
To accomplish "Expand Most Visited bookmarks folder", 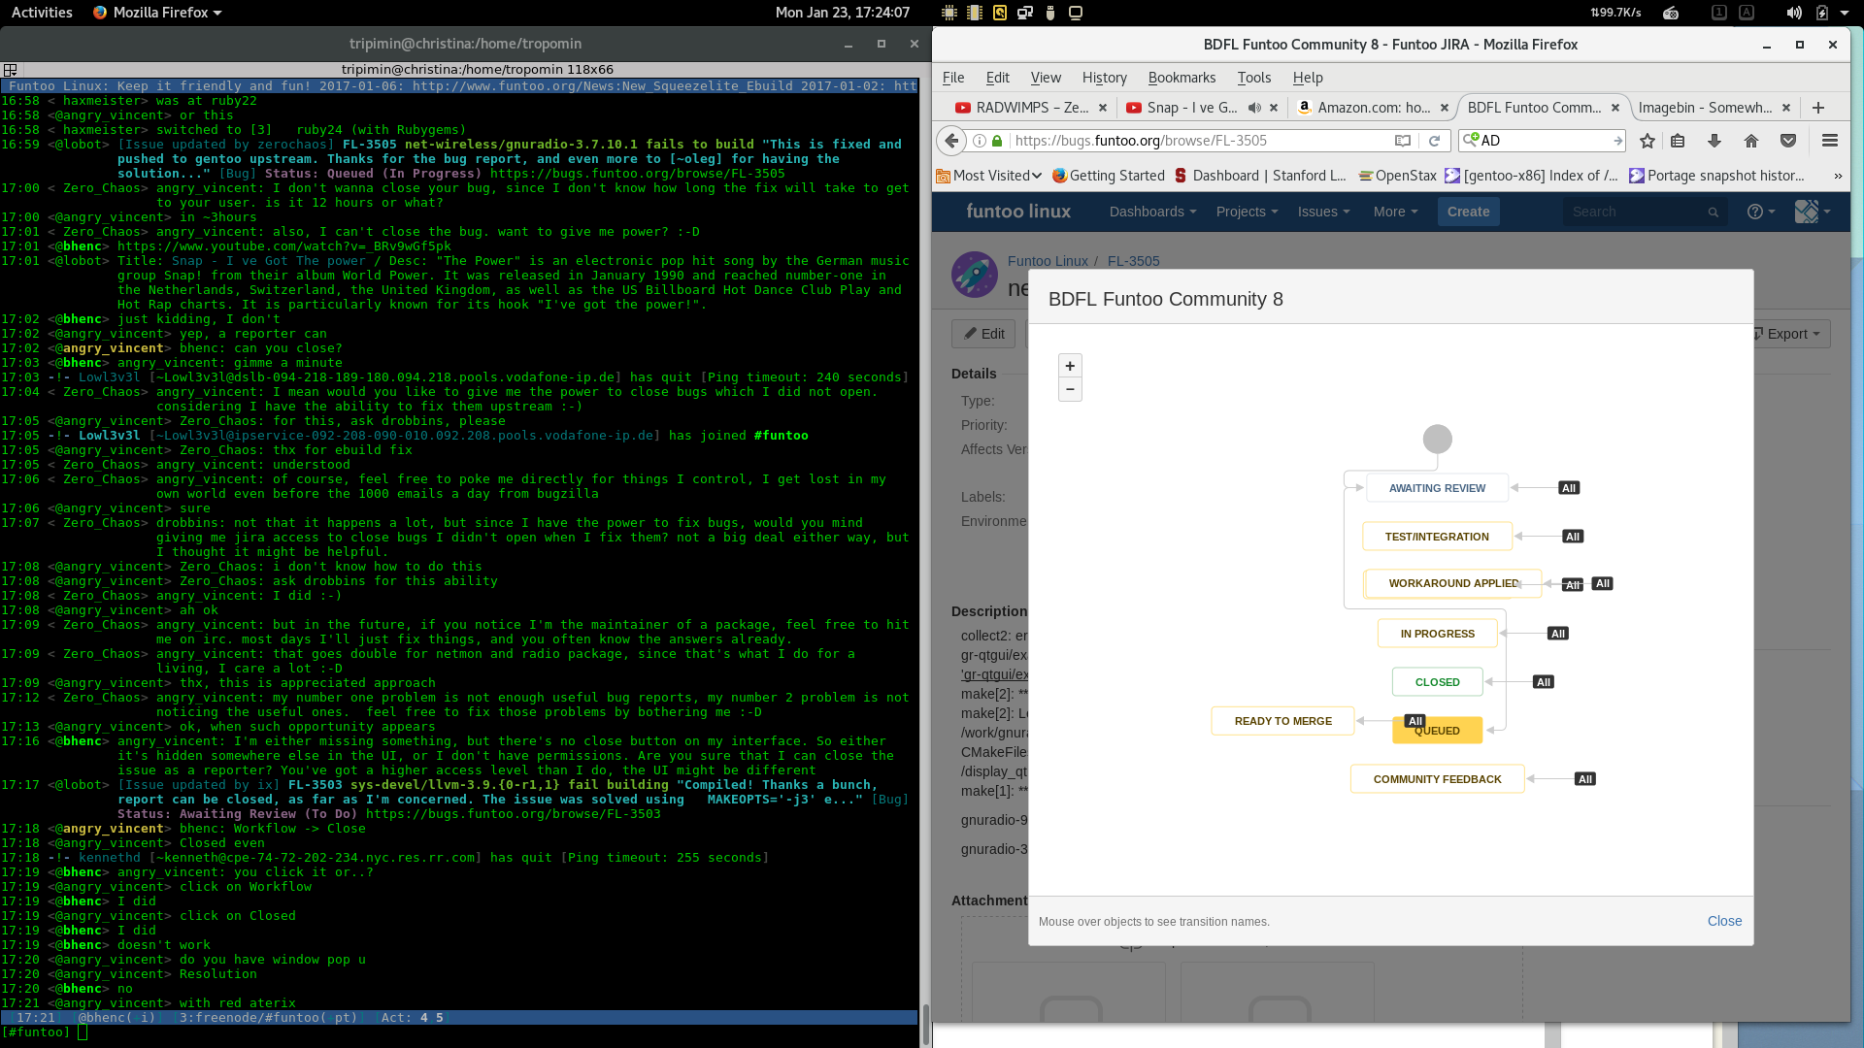I will (x=988, y=176).
